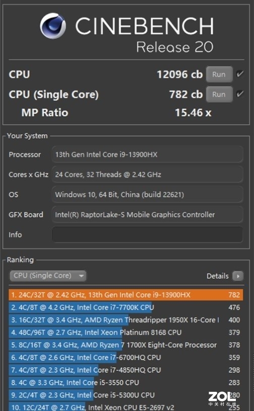The width and height of the screenshot is (254, 411).
Task: Select the Threadripper 1950X ranking row
Action: click(x=125, y=320)
